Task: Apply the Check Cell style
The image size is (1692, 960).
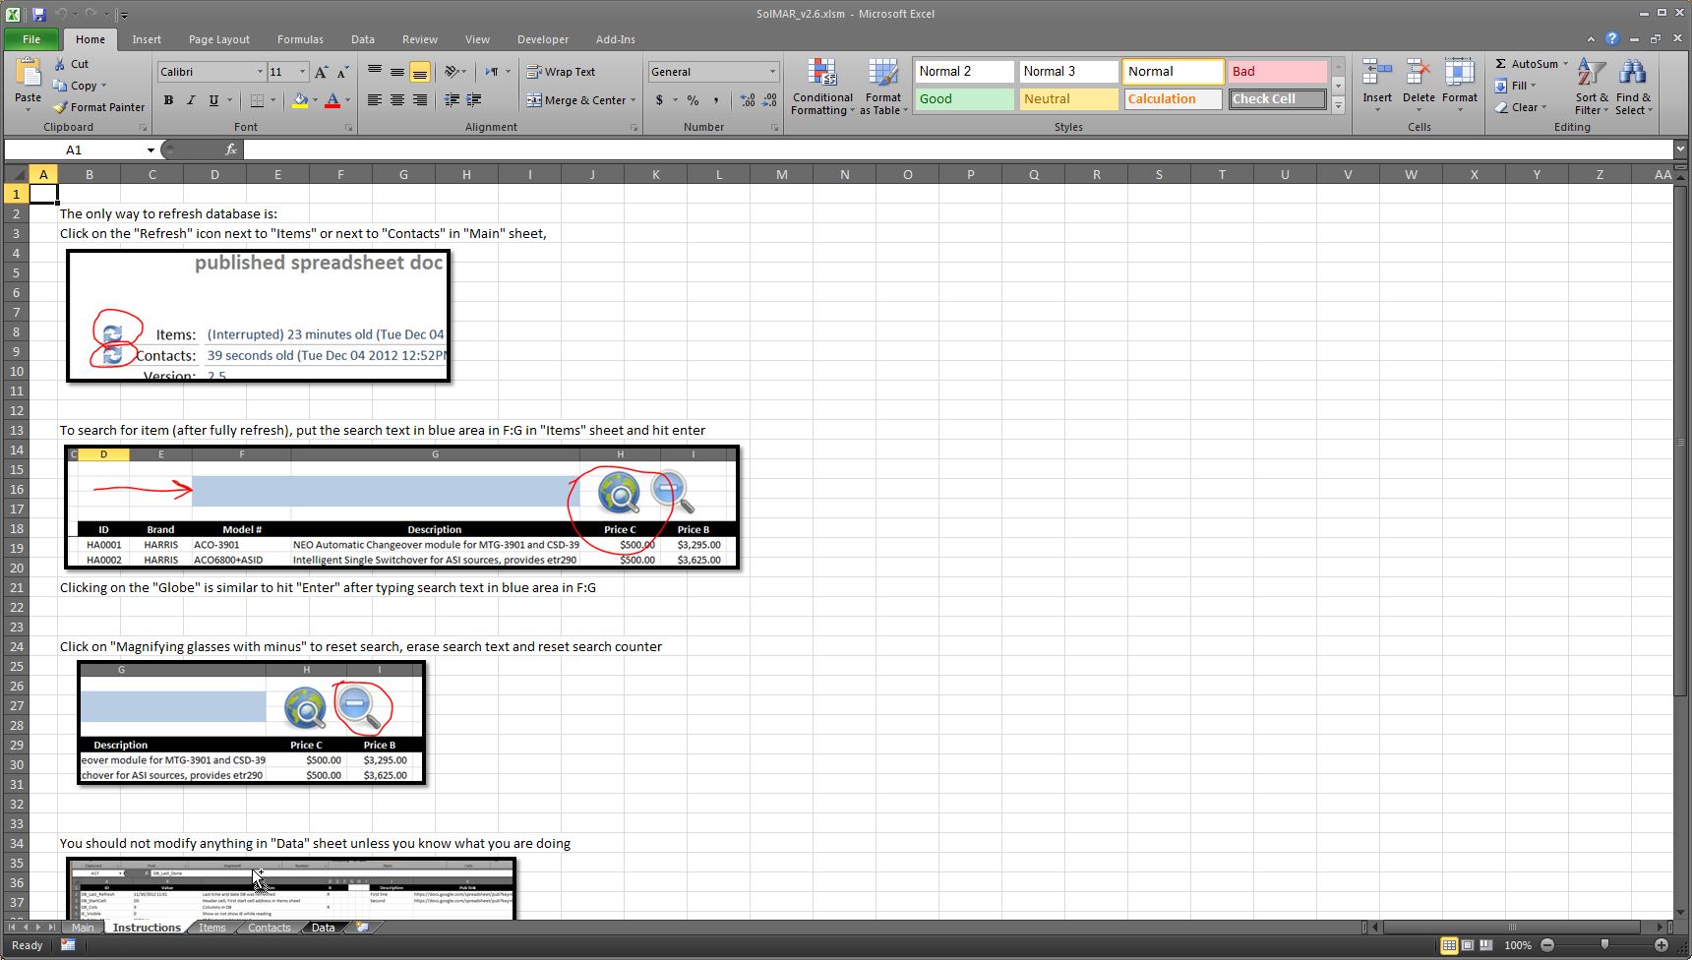Action: pyautogui.click(x=1277, y=99)
